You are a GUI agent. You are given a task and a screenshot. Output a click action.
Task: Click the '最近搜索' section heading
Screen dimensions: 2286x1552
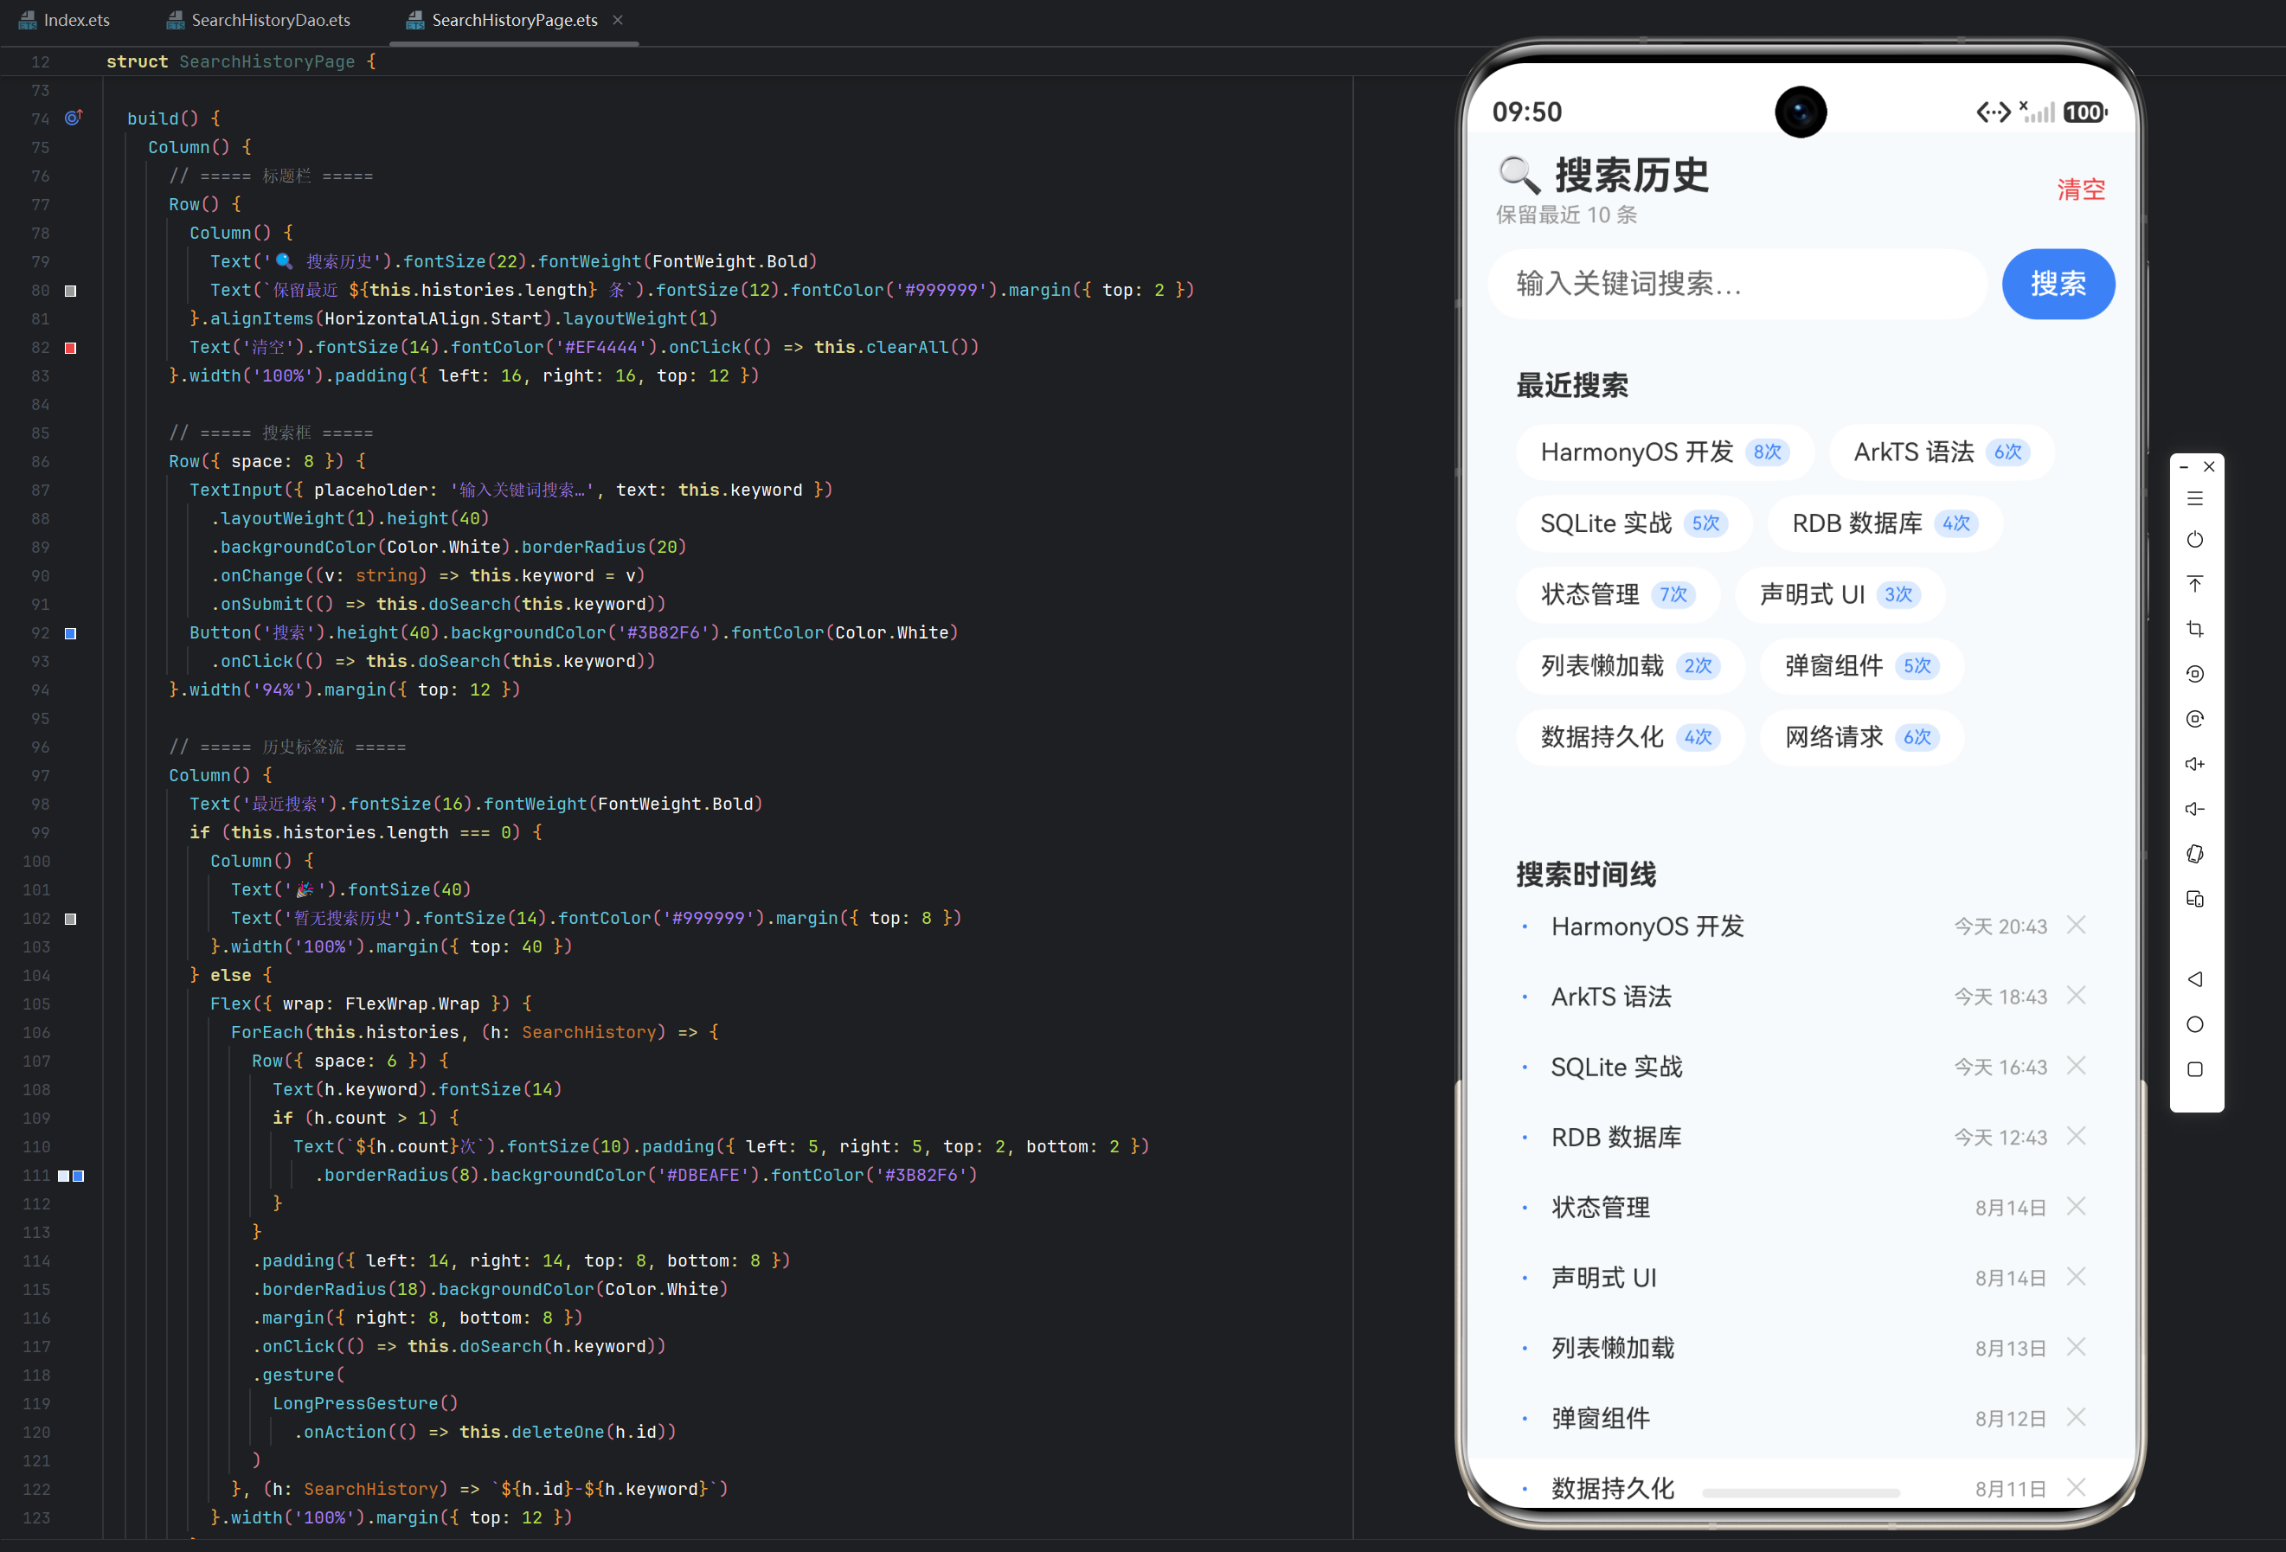[x=1572, y=386]
